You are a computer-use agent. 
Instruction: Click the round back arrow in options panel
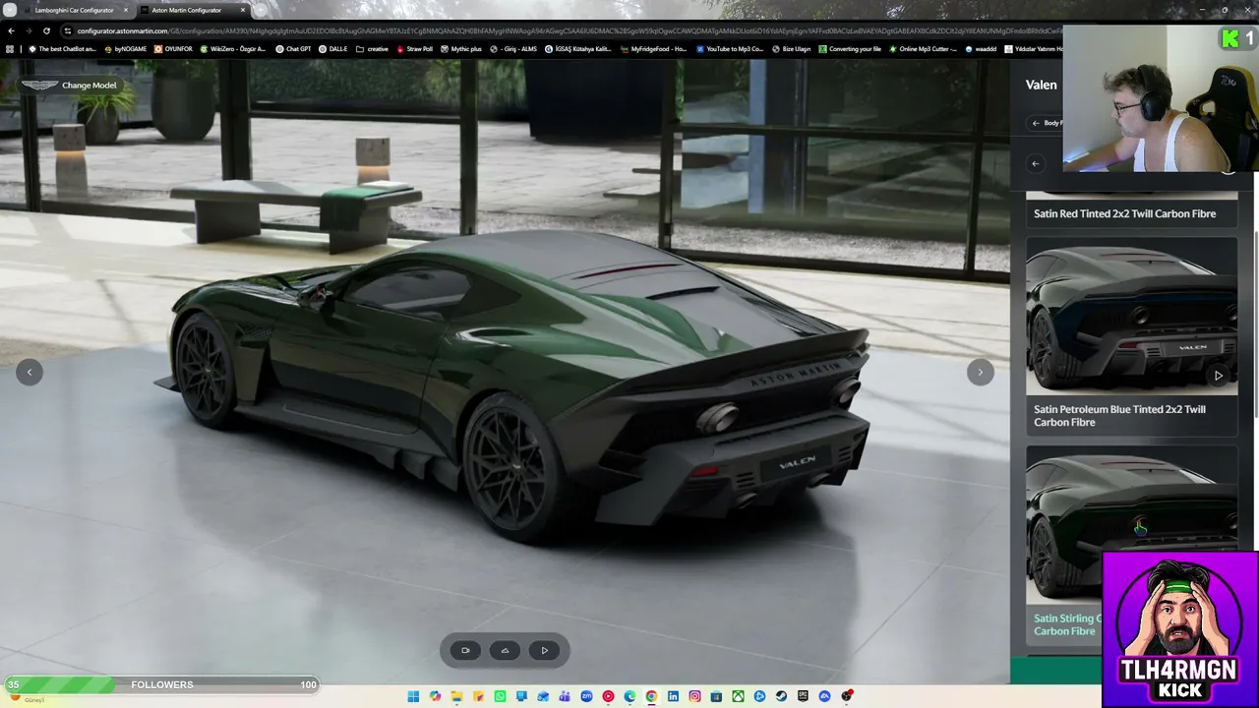(x=1035, y=163)
